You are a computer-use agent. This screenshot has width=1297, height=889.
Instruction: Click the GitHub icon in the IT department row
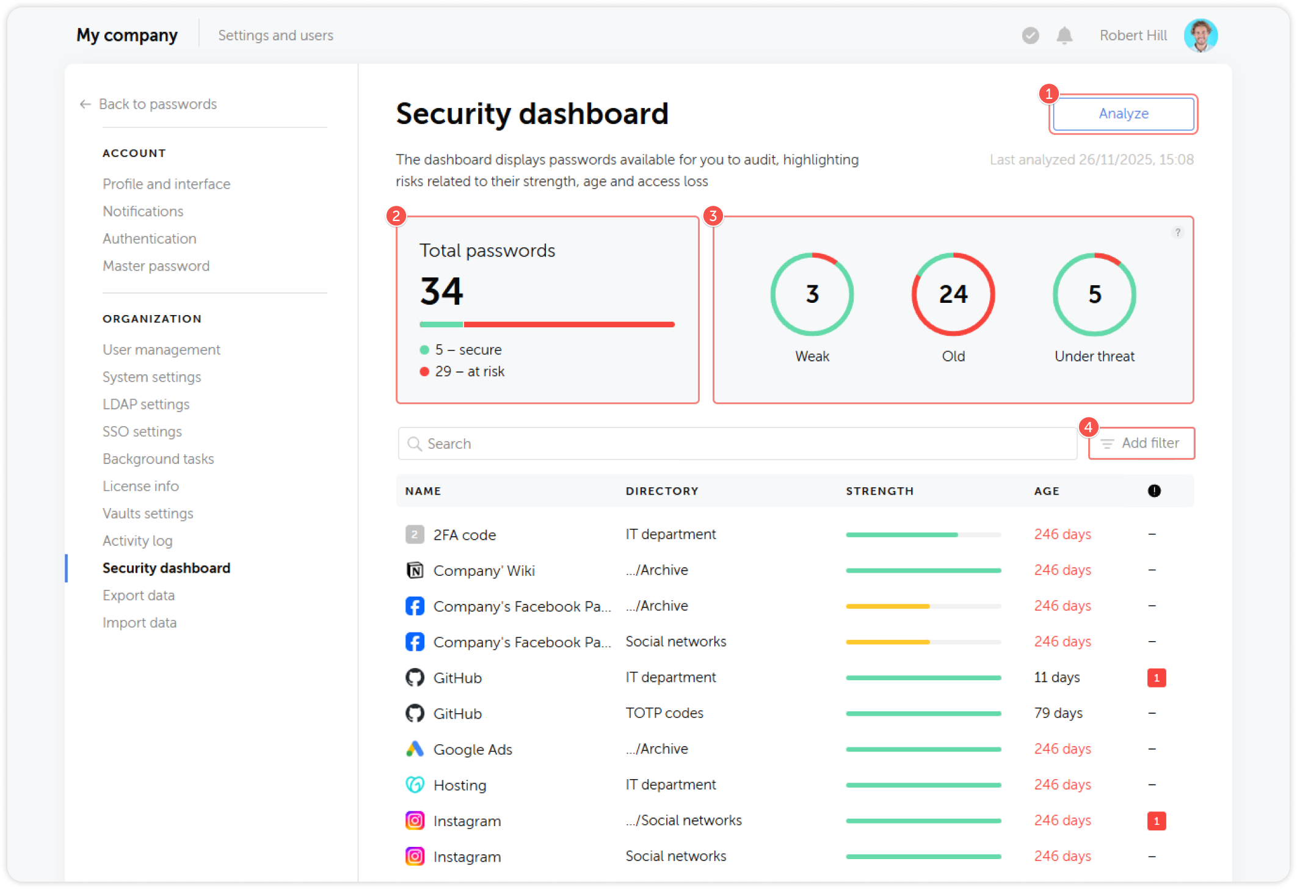point(415,677)
